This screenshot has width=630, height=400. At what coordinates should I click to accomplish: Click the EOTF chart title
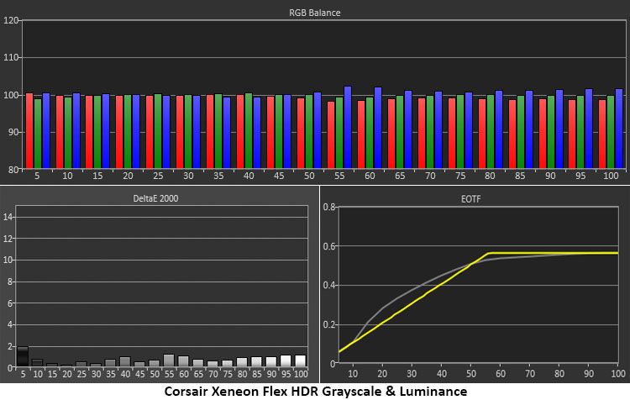(x=470, y=199)
